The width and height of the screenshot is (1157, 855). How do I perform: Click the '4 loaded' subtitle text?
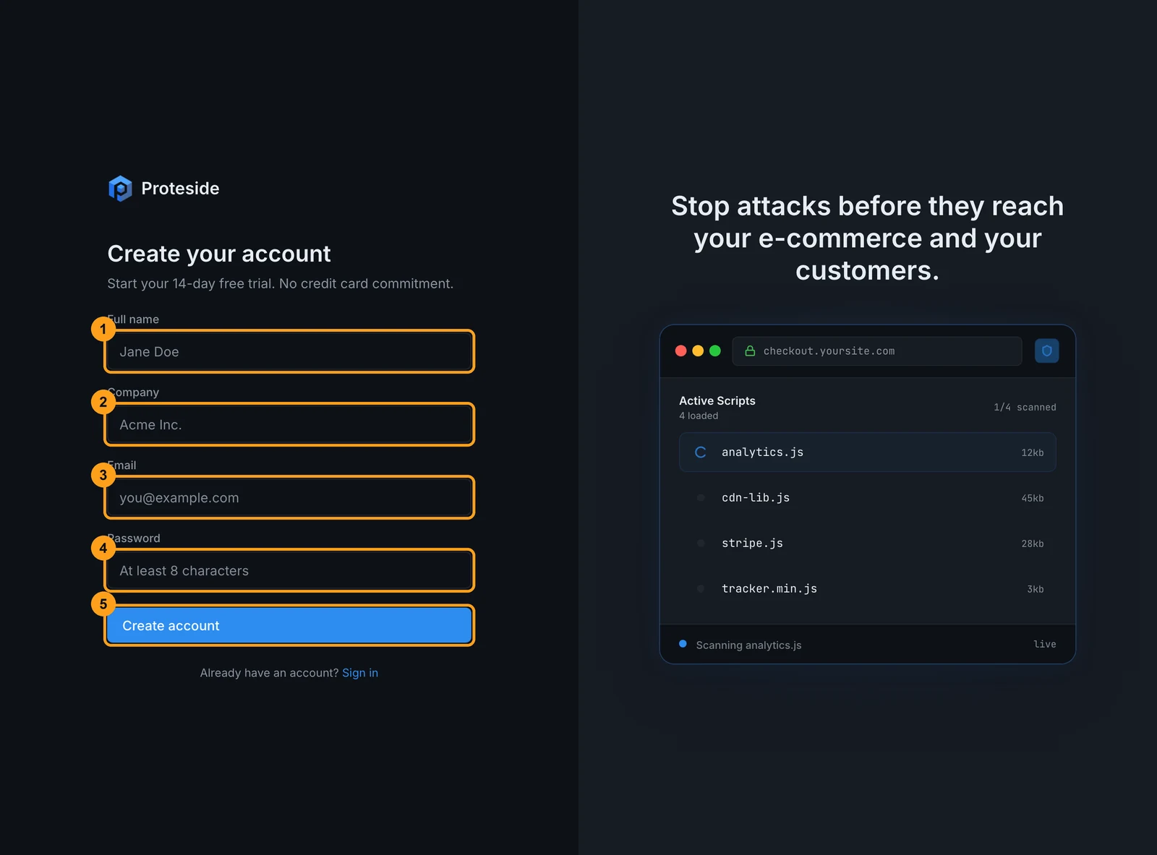(699, 416)
